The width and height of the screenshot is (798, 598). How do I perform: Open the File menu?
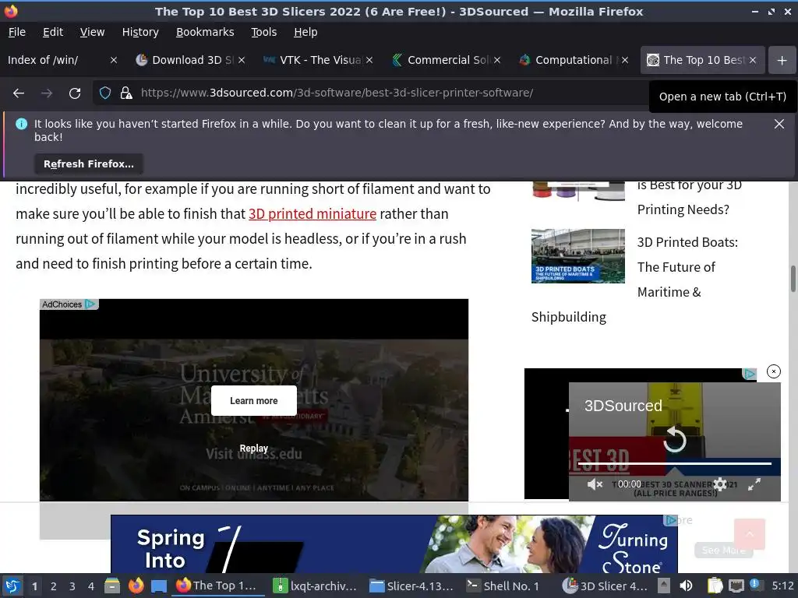coord(17,32)
